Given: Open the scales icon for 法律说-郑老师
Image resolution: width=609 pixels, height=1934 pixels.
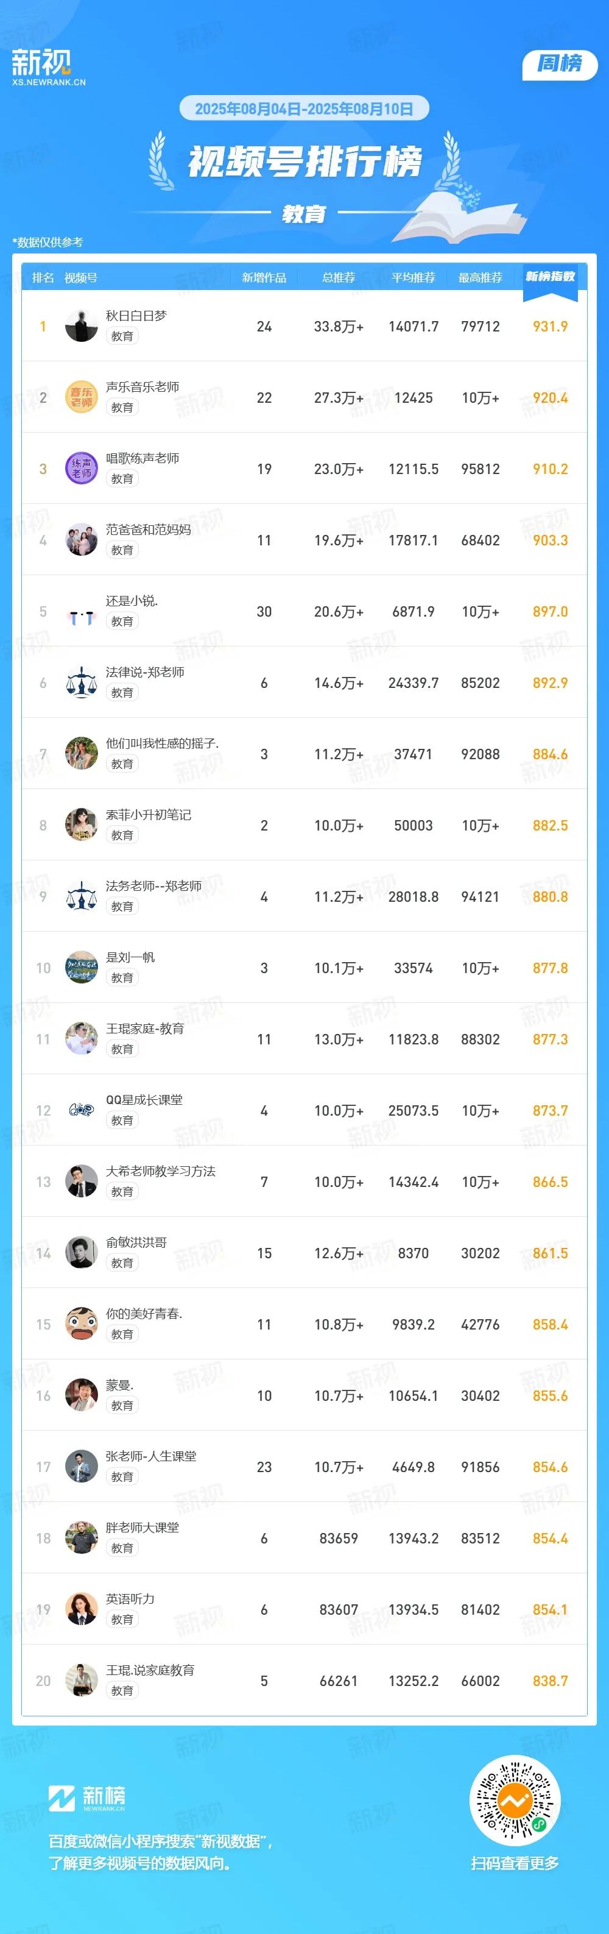Looking at the screenshot, I should click(x=81, y=682).
